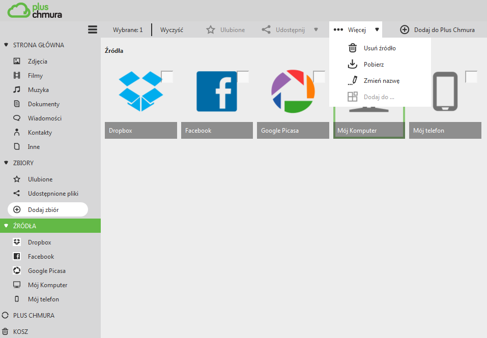Open Zdjęcia text in sidebar
This screenshot has width=487, height=338.
[x=38, y=61]
